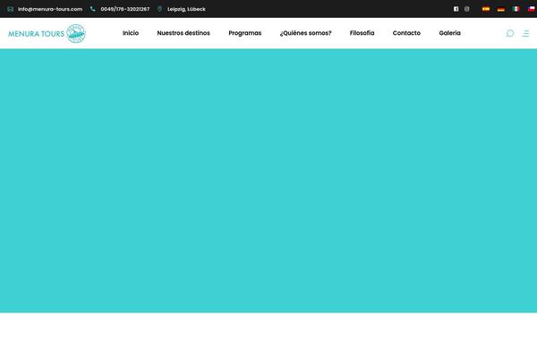Click the envelope email icon
537x358 pixels.
point(10,9)
